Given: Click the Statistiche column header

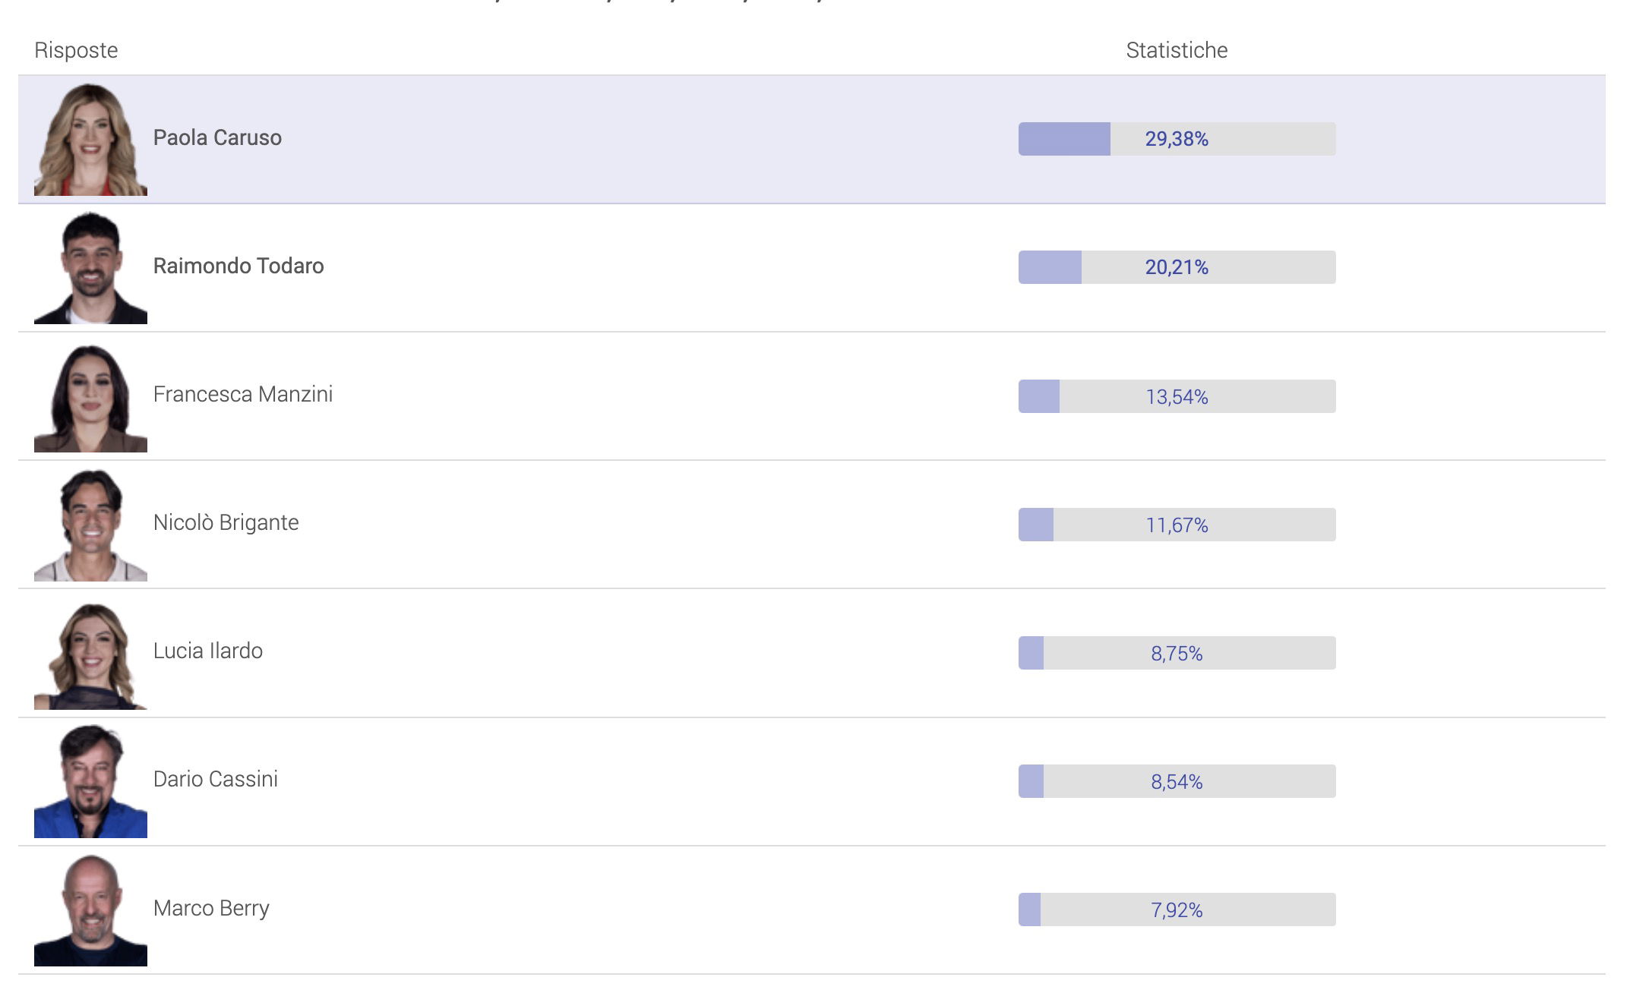Looking at the screenshot, I should pyautogui.click(x=1177, y=50).
